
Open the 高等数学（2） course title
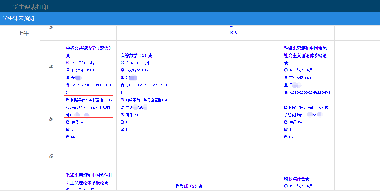click(x=134, y=55)
